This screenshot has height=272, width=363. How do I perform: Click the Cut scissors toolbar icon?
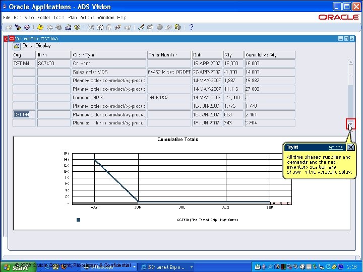[x=91, y=28]
